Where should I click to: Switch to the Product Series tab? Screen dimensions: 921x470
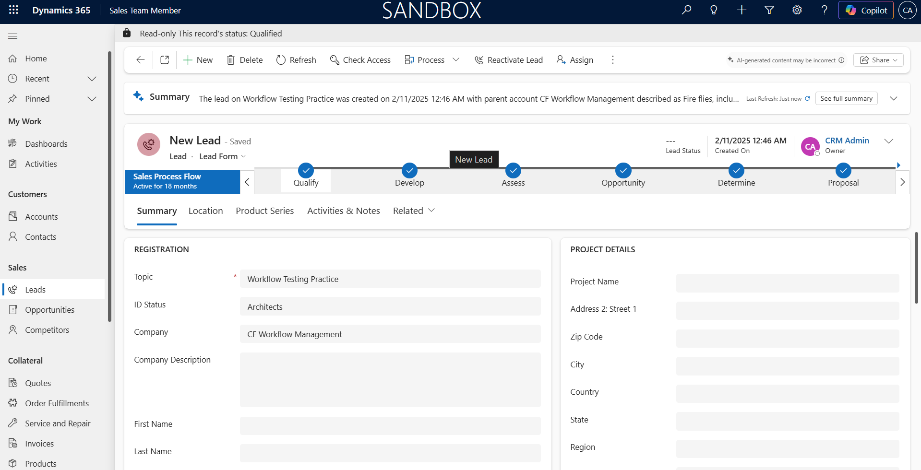pos(265,211)
